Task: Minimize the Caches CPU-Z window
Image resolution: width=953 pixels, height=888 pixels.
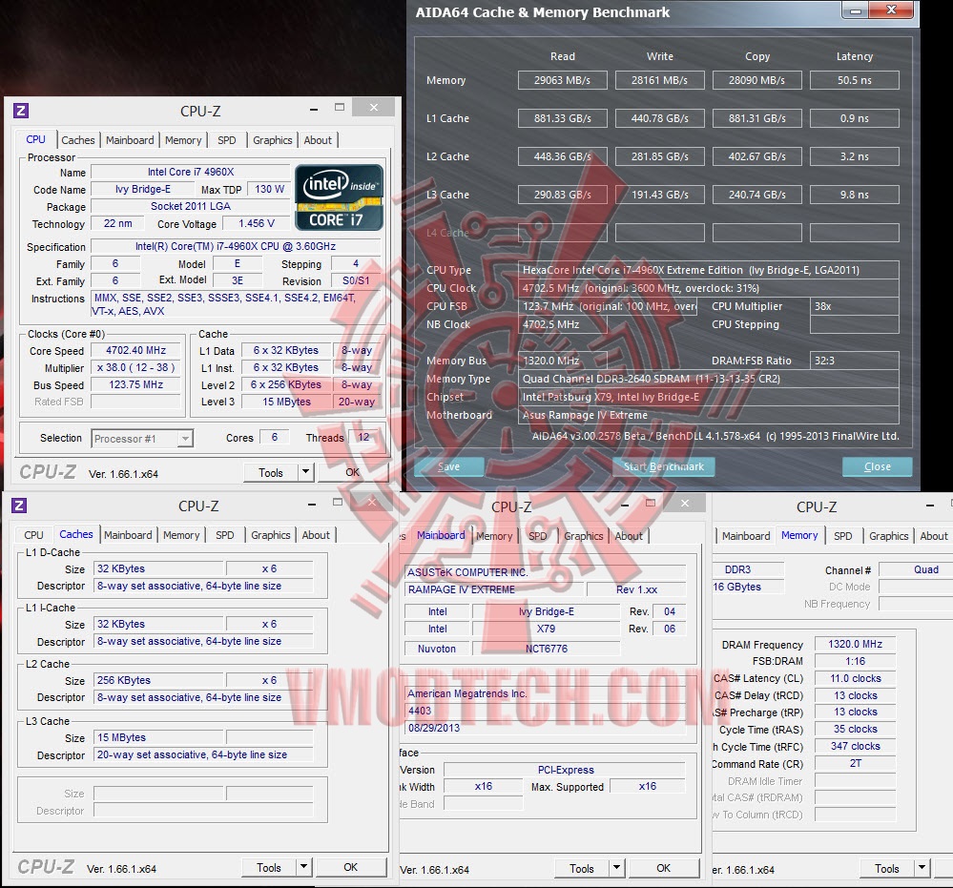Action: [x=312, y=504]
